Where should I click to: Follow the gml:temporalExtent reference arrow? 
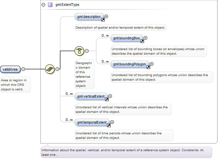pos(109,126)
